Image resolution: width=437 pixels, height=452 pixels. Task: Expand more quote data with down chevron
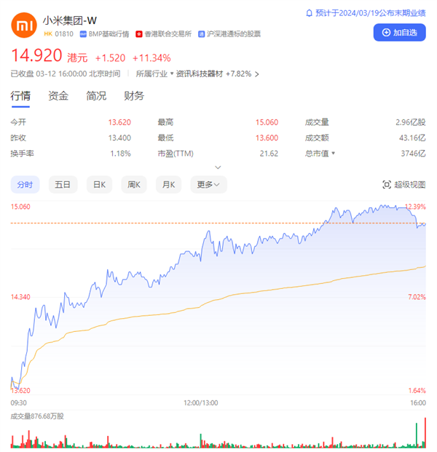[x=218, y=167]
